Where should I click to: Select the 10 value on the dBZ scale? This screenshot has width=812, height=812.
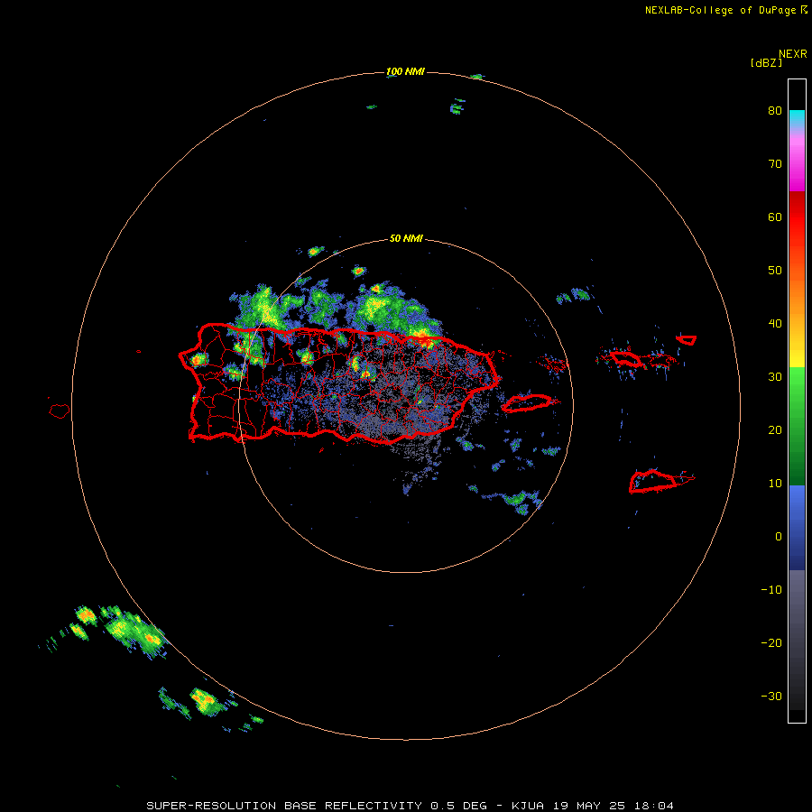tap(775, 484)
